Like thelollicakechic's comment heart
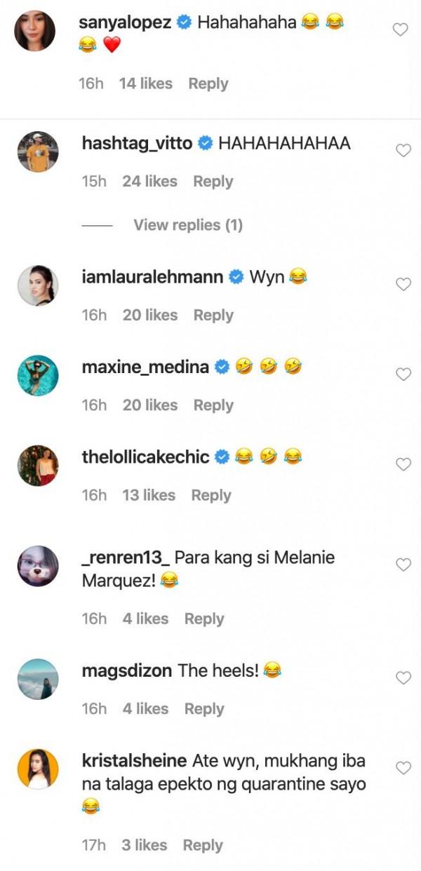Image resolution: width=421 pixels, height=871 pixels. point(403,464)
